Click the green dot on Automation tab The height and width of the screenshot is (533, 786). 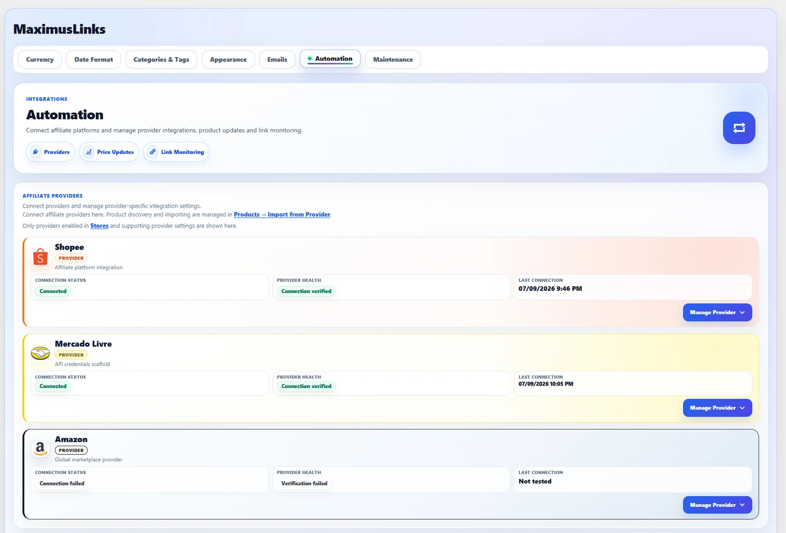click(x=310, y=59)
